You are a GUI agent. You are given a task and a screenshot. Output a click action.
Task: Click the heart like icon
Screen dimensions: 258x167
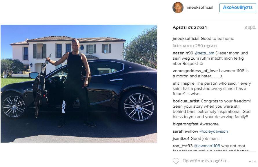coord(176,161)
